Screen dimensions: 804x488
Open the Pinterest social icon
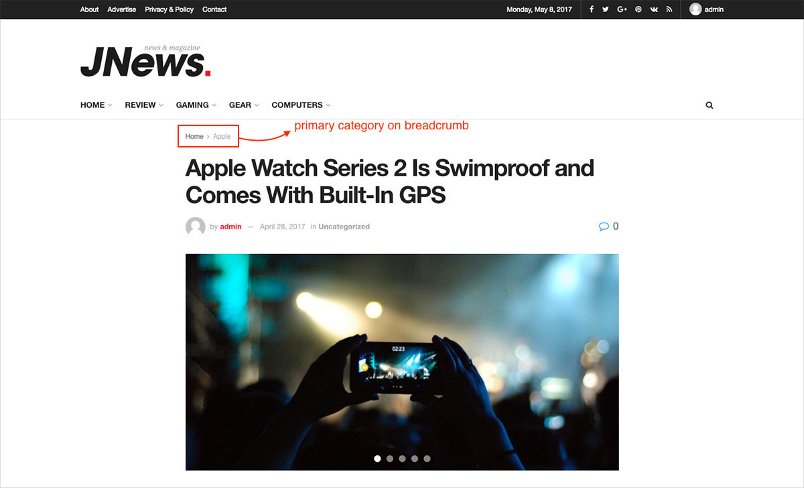coord(639,9)
